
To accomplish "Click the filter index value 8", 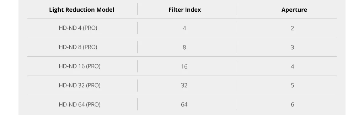I will 184,47.
